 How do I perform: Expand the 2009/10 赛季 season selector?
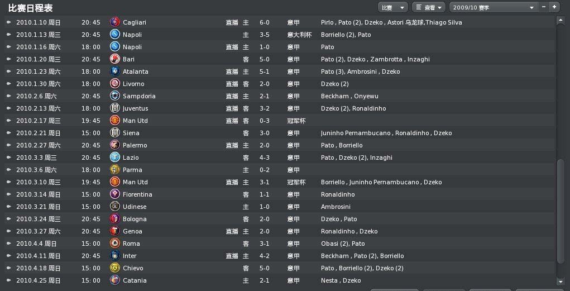494,7
